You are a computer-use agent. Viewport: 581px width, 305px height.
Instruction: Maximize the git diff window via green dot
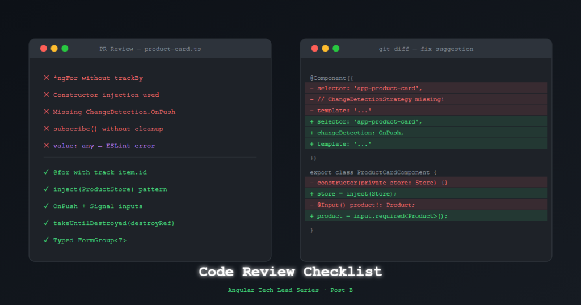point(336,49)
